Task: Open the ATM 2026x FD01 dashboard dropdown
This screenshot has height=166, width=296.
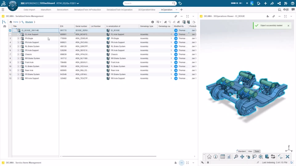Action: point(78,3)
